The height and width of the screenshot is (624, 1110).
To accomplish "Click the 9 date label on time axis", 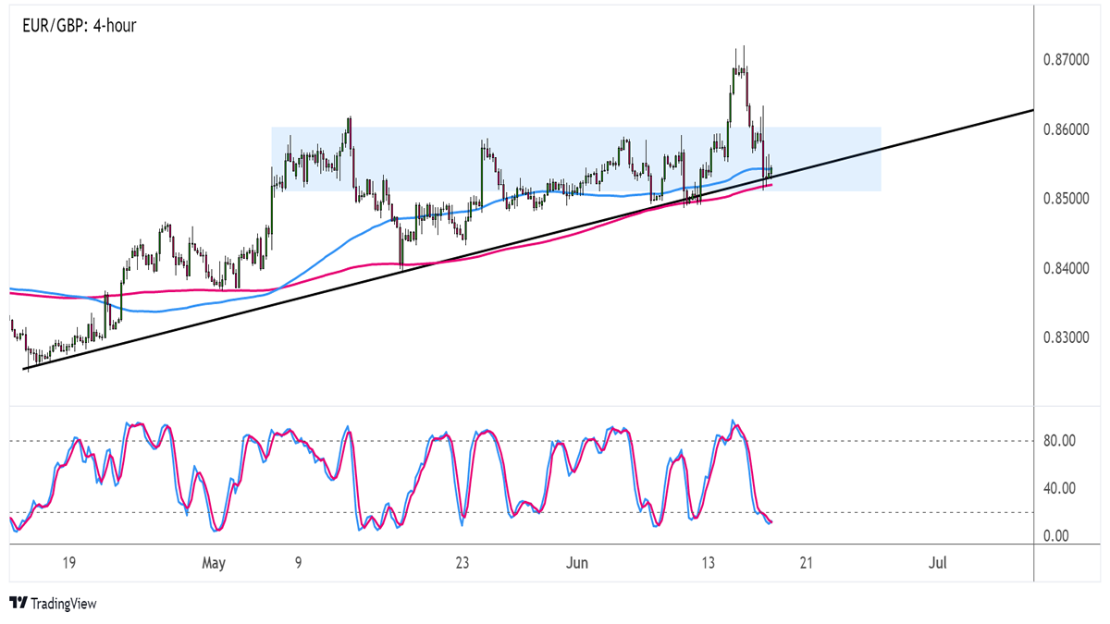I will click(x=299, y=562).
